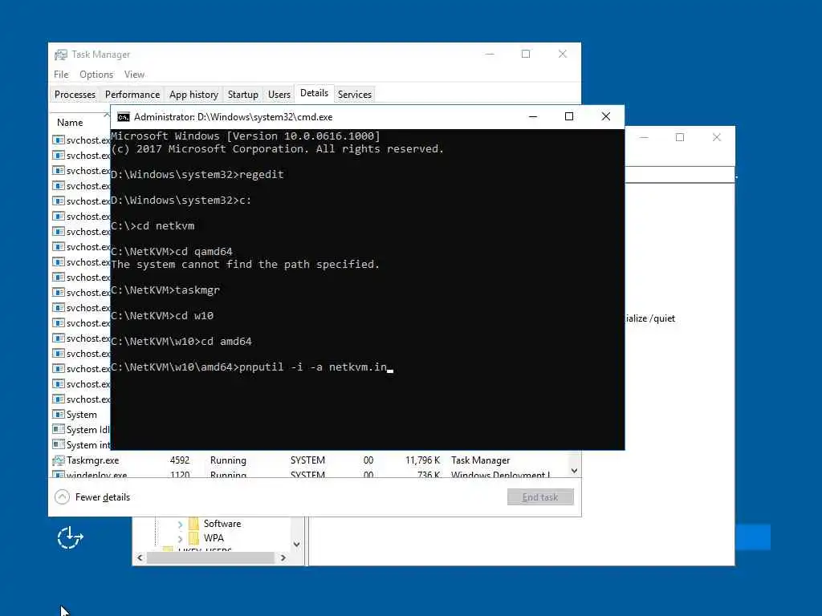Maximize the cmd.exe window
Screen dimensions: 822x616
(x=569, y=117)
